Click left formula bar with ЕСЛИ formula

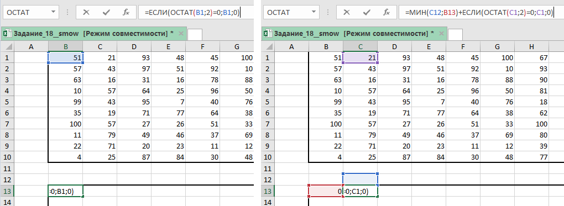196,12
